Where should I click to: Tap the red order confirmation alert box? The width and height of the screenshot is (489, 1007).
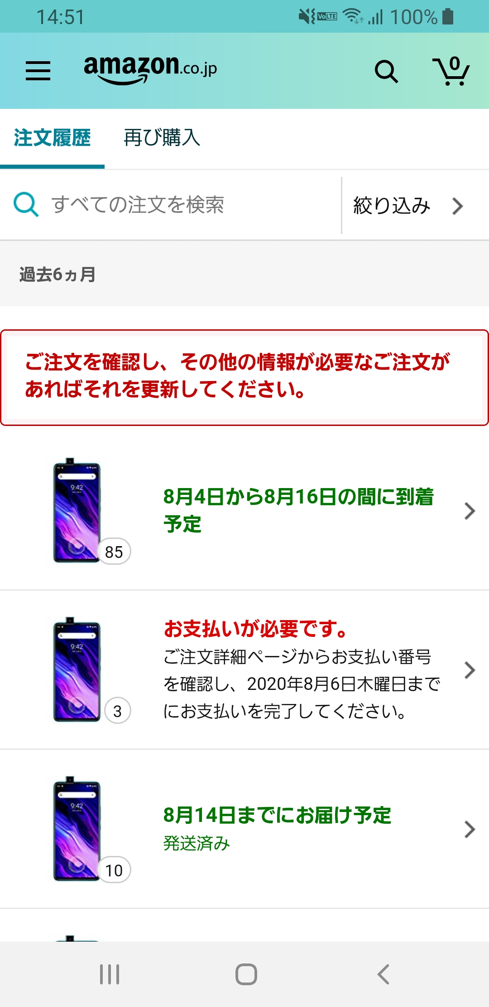coord(244,377)
